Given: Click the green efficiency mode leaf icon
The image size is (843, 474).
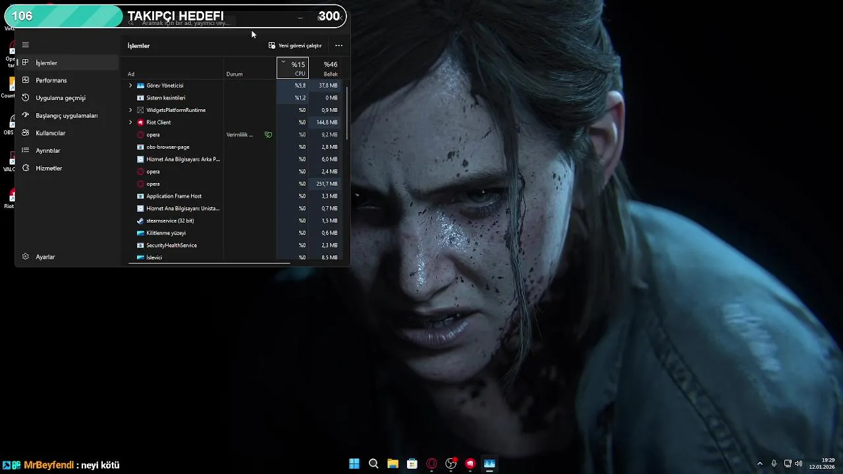Looking at the screenshot, I should (268, 134).
